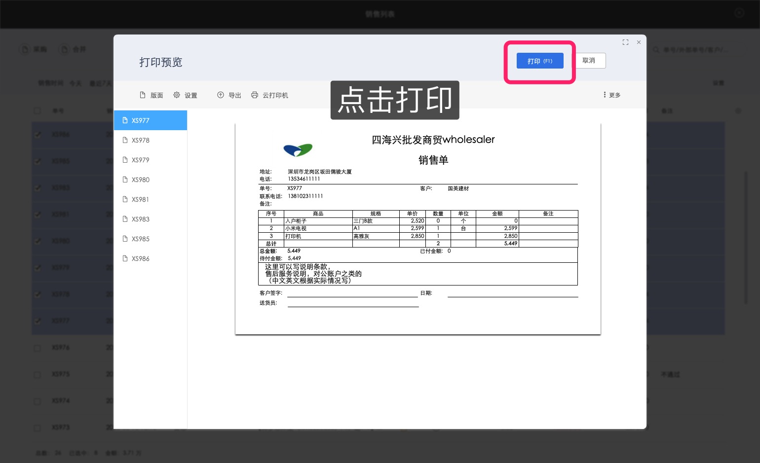Viewport: 760px width, 463px height.
Task: Toggle the select-all header checkbox in the background list
Action: pos(37,111)
